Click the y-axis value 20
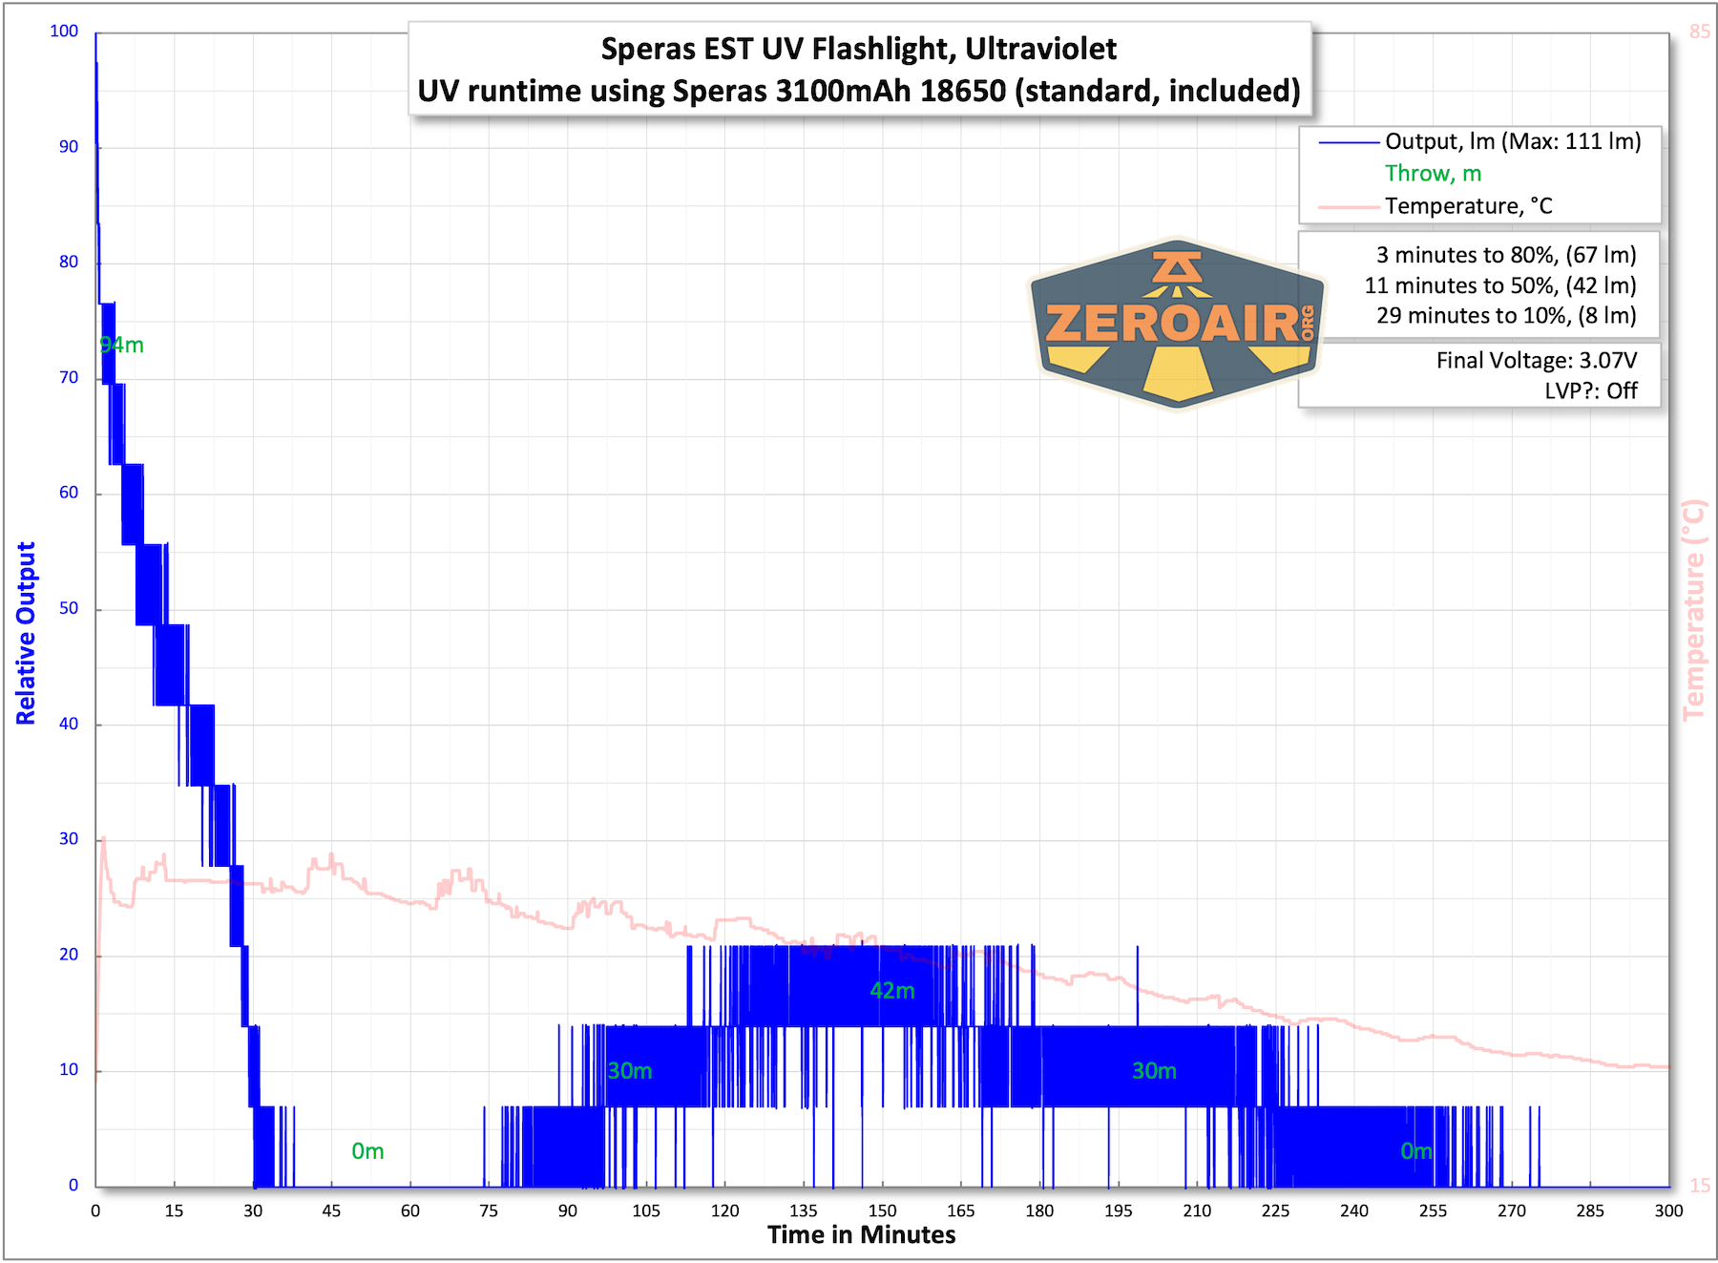1718x1263 pixels. coord(69,955)
